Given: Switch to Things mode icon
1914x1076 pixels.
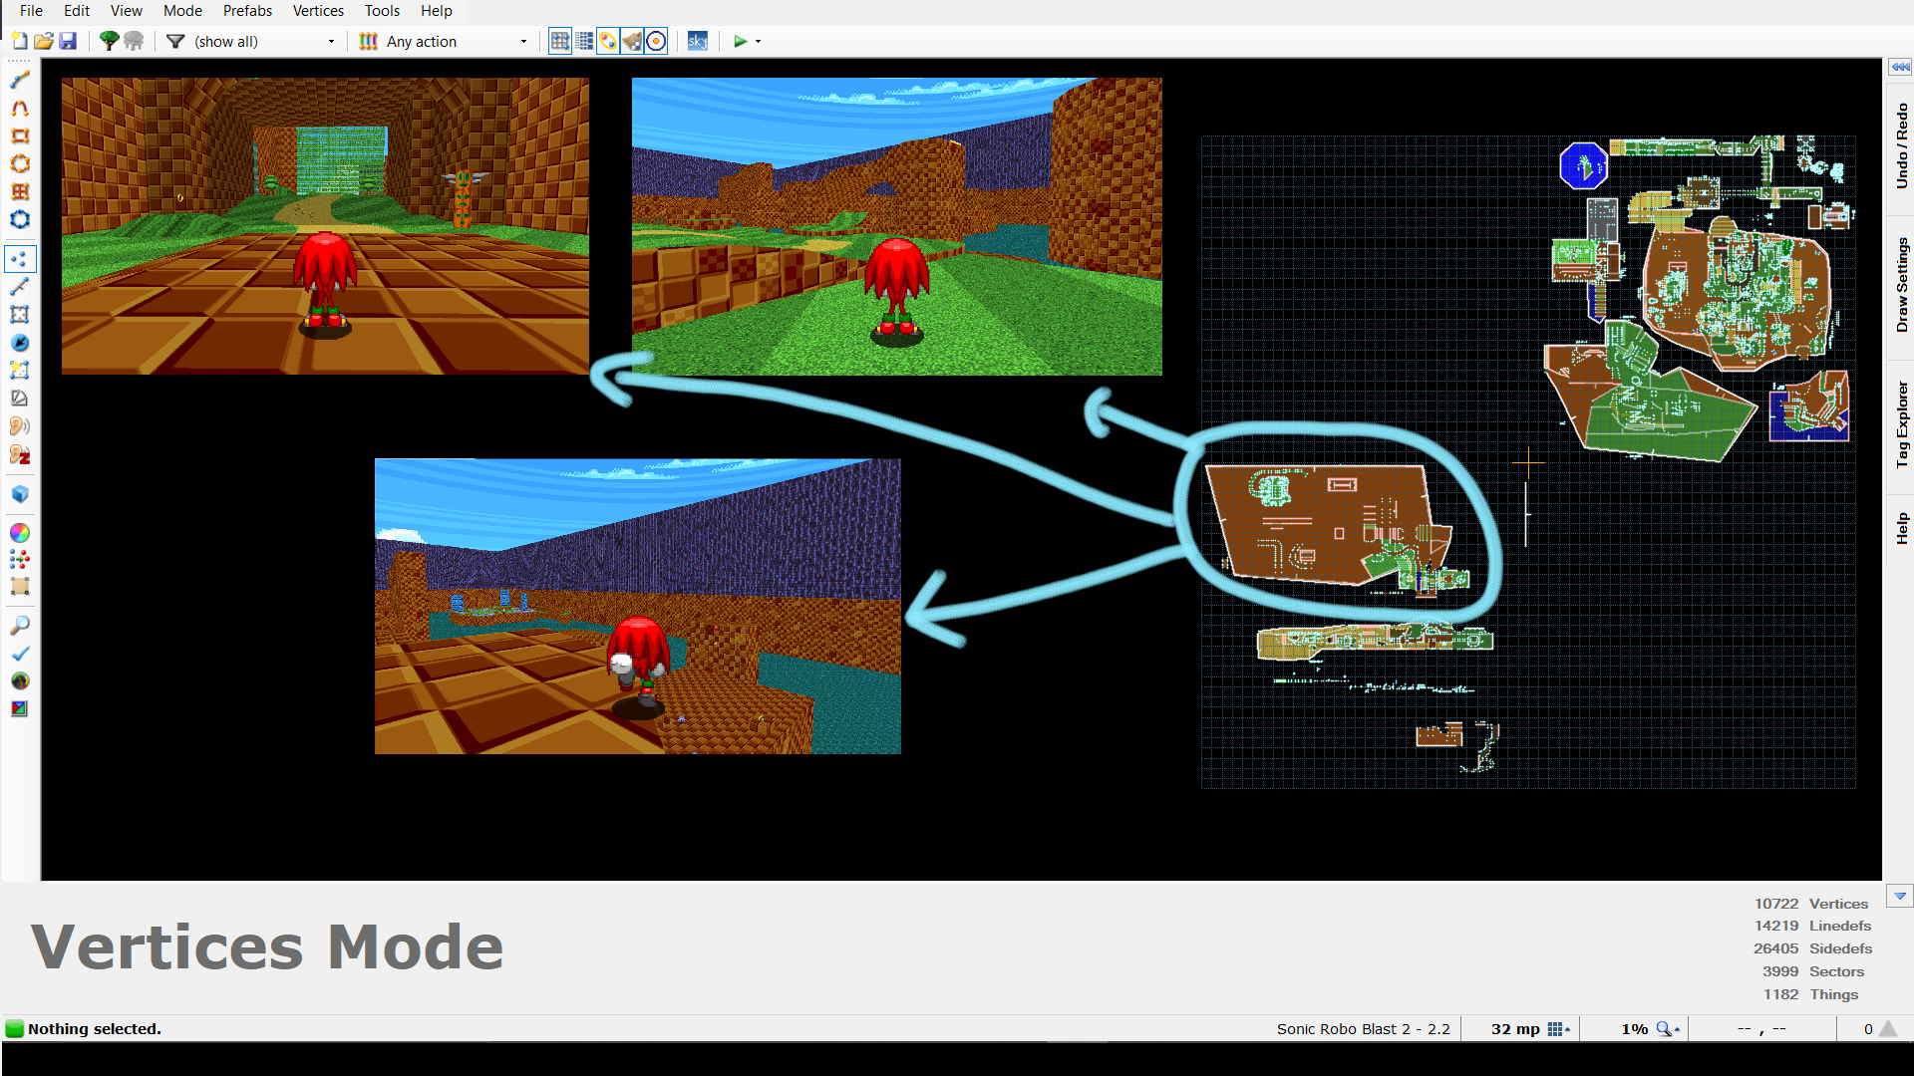Looking at the screenshot, I should (x=20, y=343).
